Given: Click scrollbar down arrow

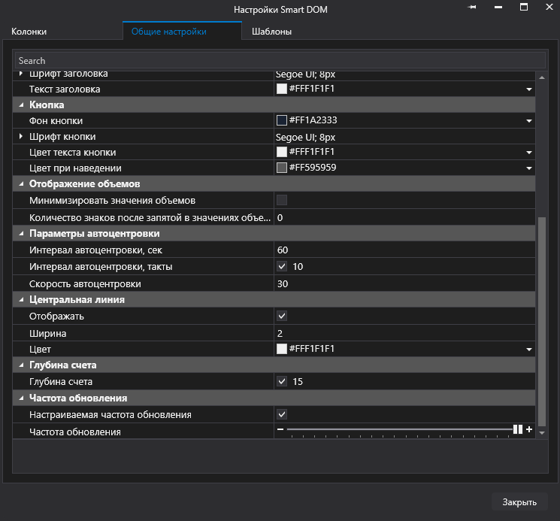Looking at the screenshot, I should point(542,433).
